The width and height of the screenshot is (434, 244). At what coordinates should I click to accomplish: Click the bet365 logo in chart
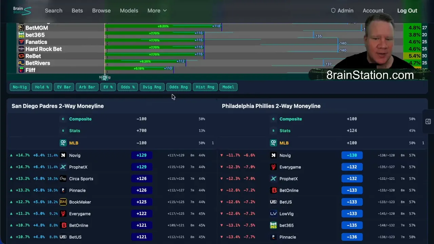pos(21,35)
